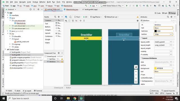Open activity_main.xml in project tree
The height and width of the screenshot is (101, 180).
tap(23, 42)
